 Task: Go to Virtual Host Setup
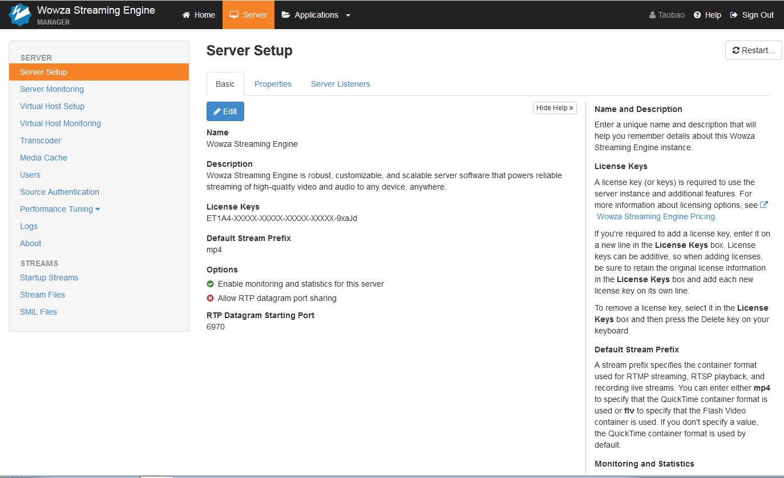52,106
